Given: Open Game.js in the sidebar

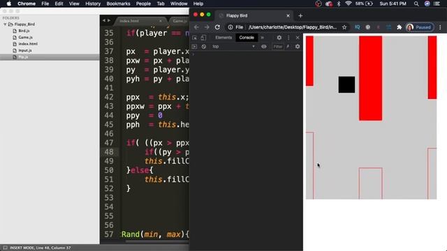Looking at the screenshot, I should (x=25, y=37).
